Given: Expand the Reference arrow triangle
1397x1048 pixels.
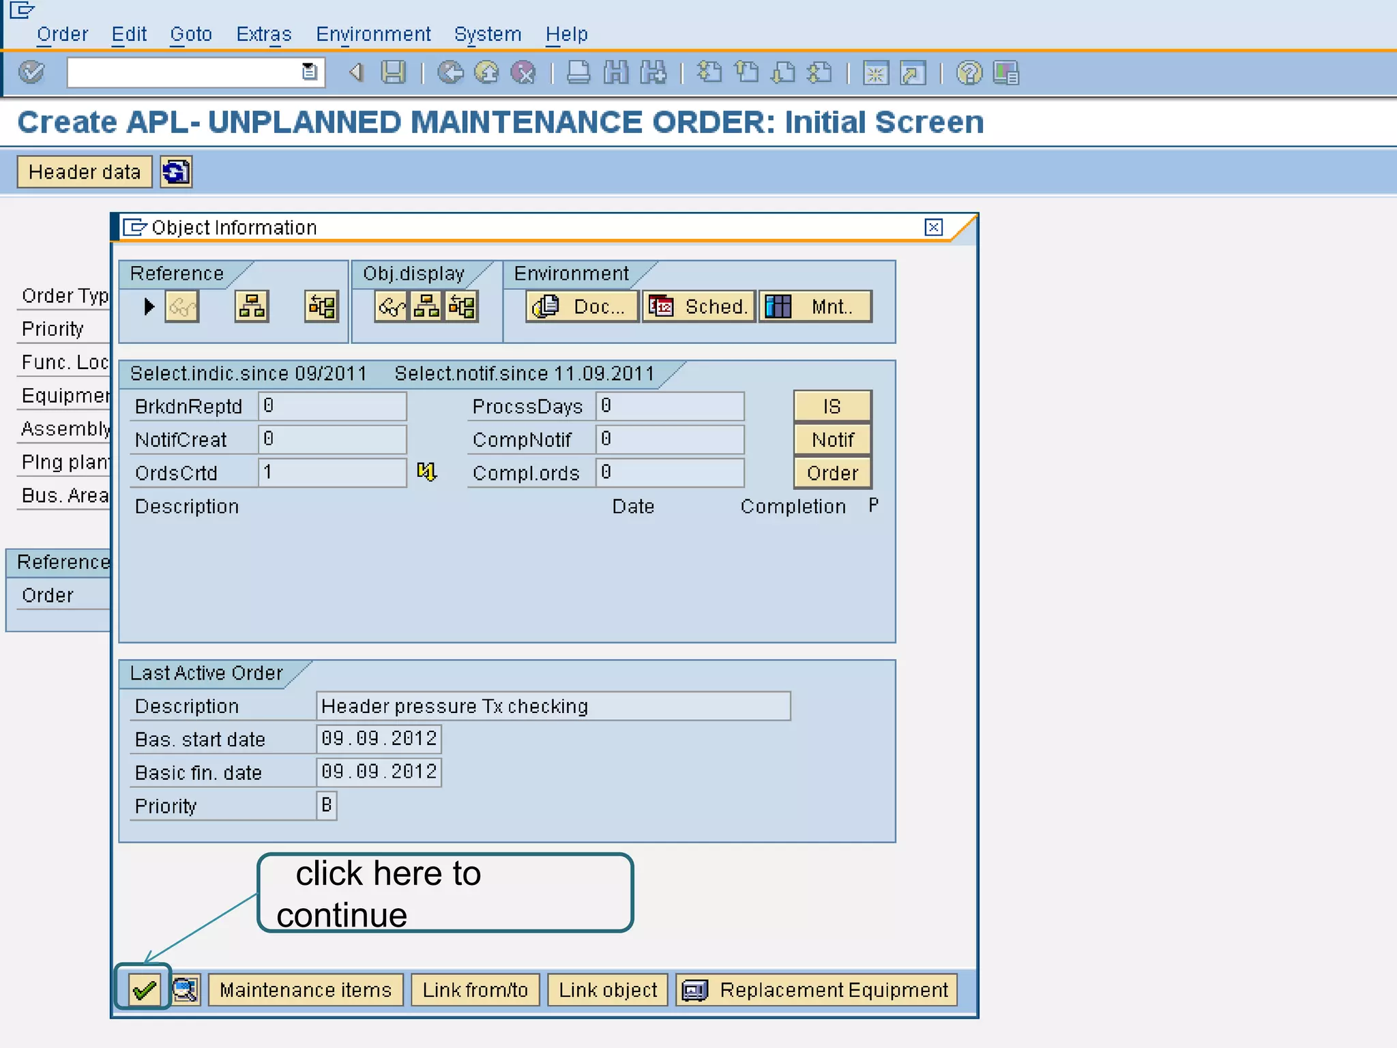Looking at the screenshot, I should pos(149,306).
